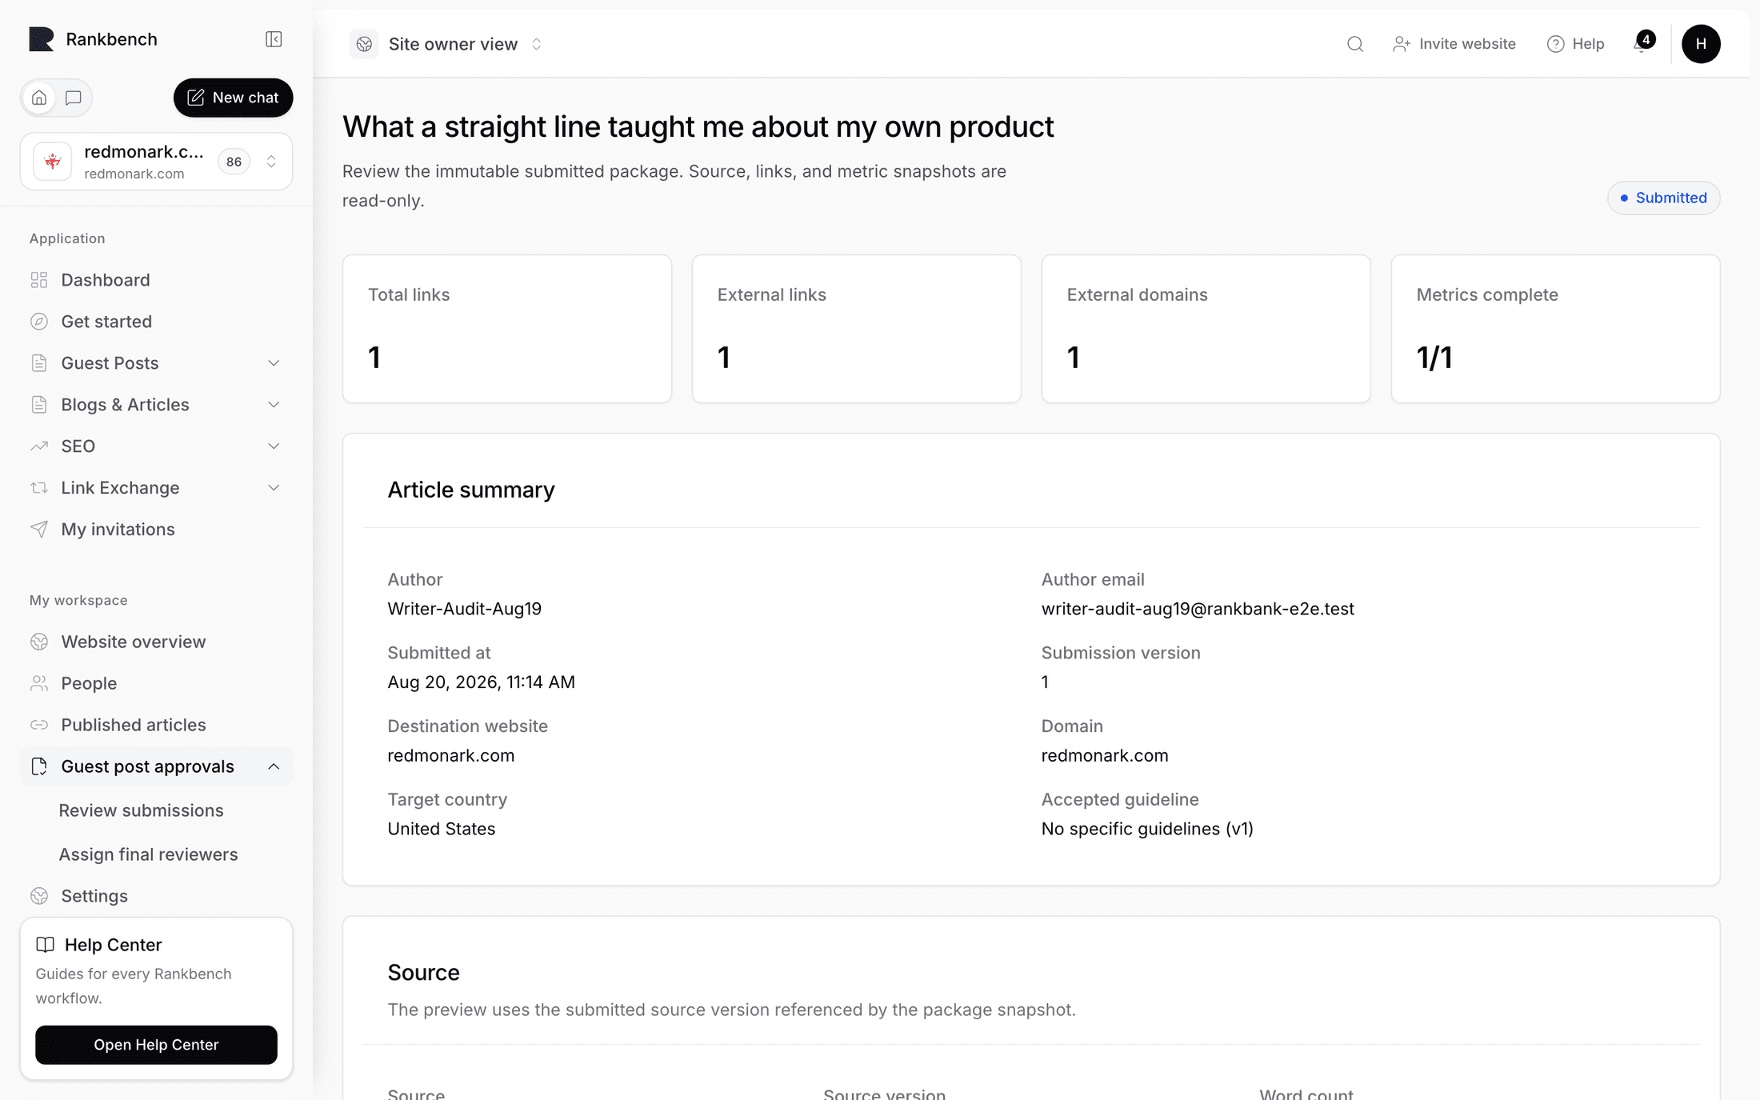Click the Get started compass icon
Viewport: 1760px width, 1100px height.
39,322
